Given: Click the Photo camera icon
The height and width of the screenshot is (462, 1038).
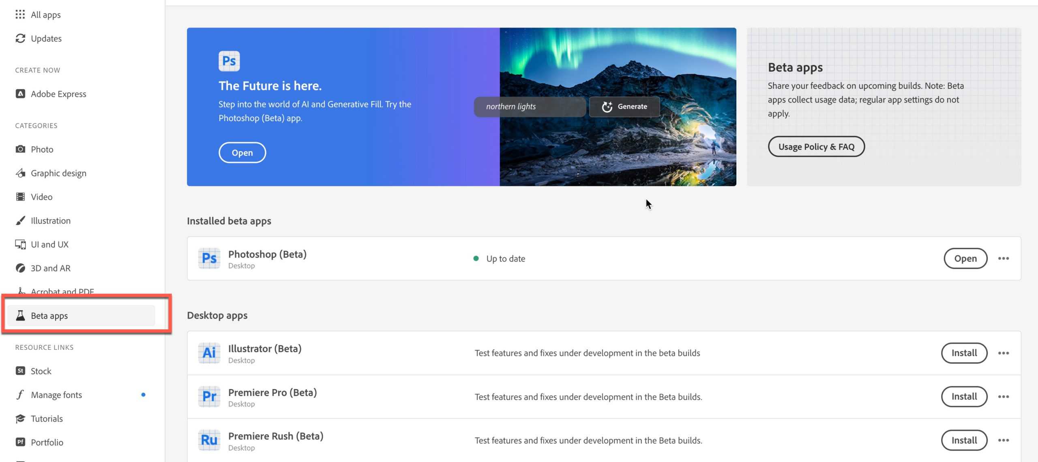Looking at the screenshot, I should pos(20,149).
